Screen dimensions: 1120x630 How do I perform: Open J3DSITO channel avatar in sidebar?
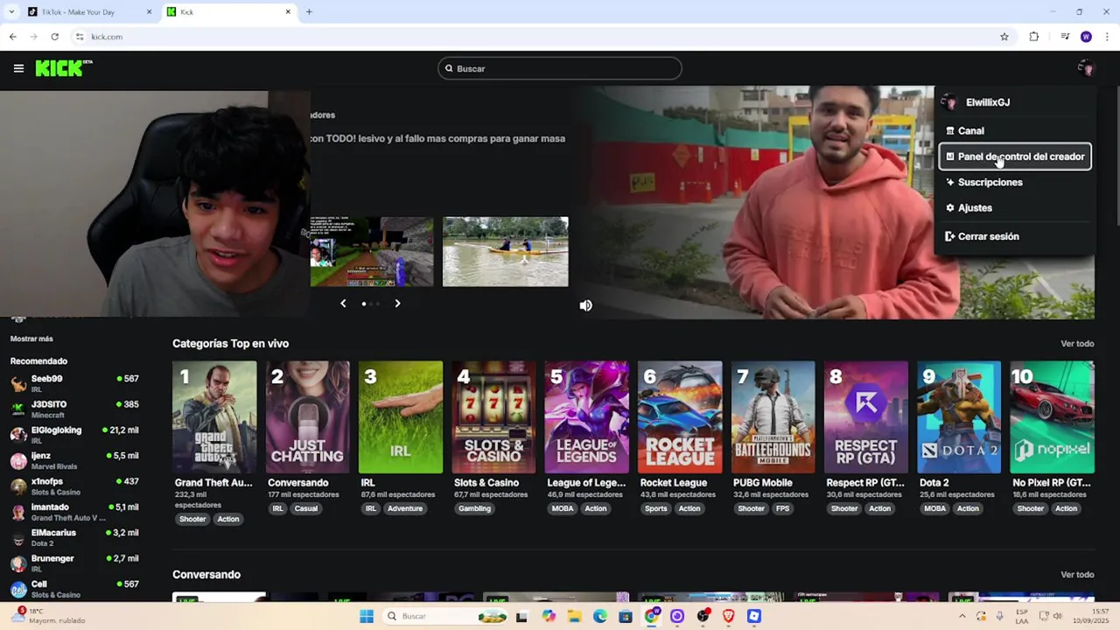tap(18, 409)
